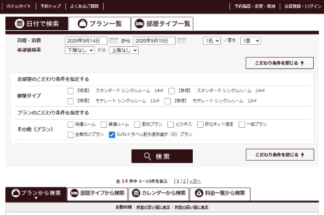Screen dimensions: 324x215
Task: Open the 1室 room count dropdown
Action: (251, 41)
